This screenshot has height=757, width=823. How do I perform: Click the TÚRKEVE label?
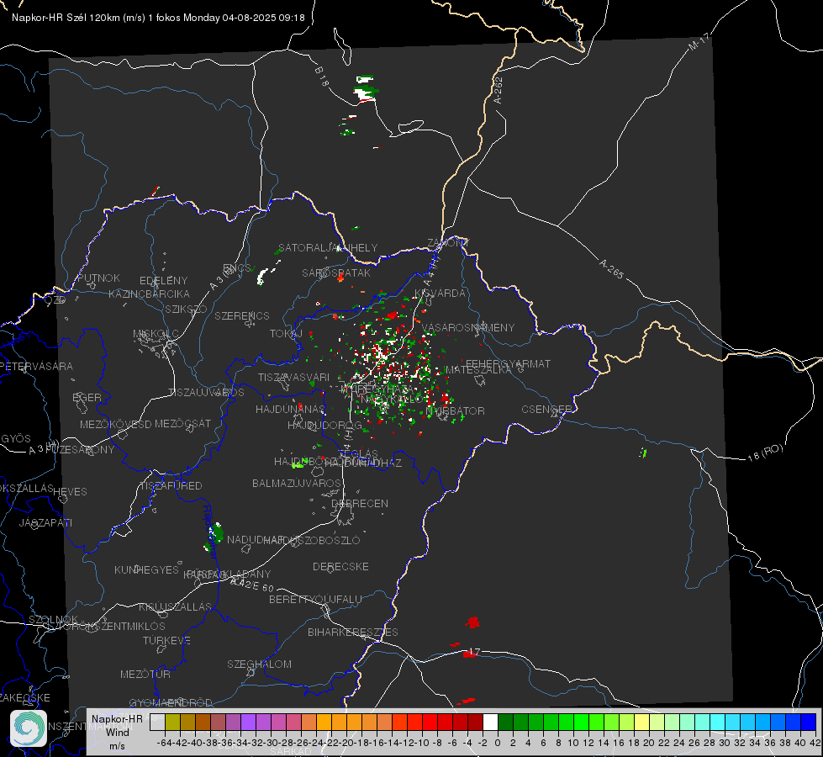click(167, 640)
